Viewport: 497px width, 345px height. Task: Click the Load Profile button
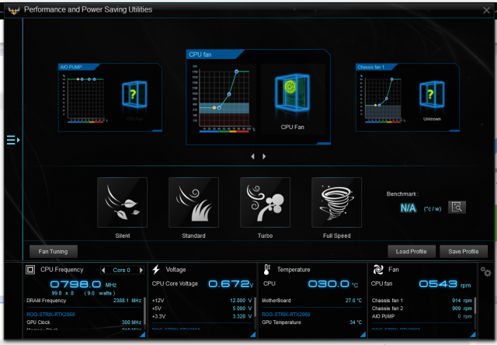(x=411, y=251)
